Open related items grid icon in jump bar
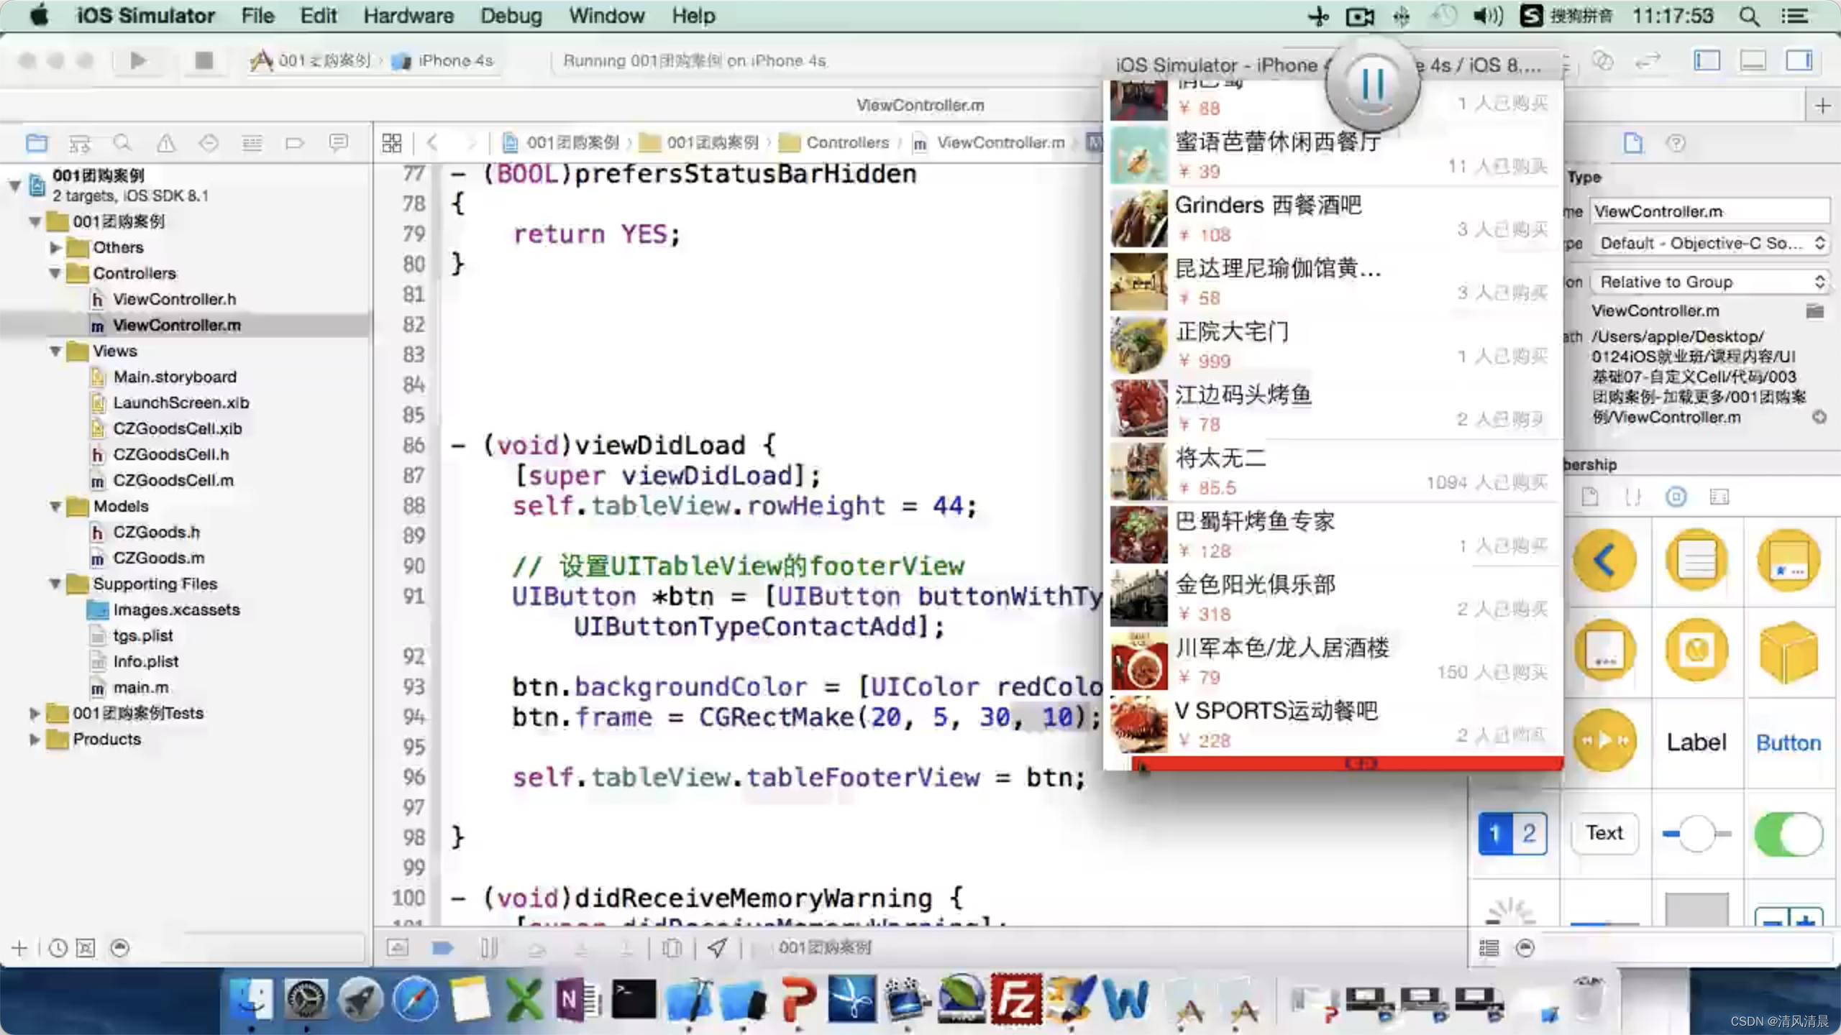The image size is (1841, 1035). (392, 143)
